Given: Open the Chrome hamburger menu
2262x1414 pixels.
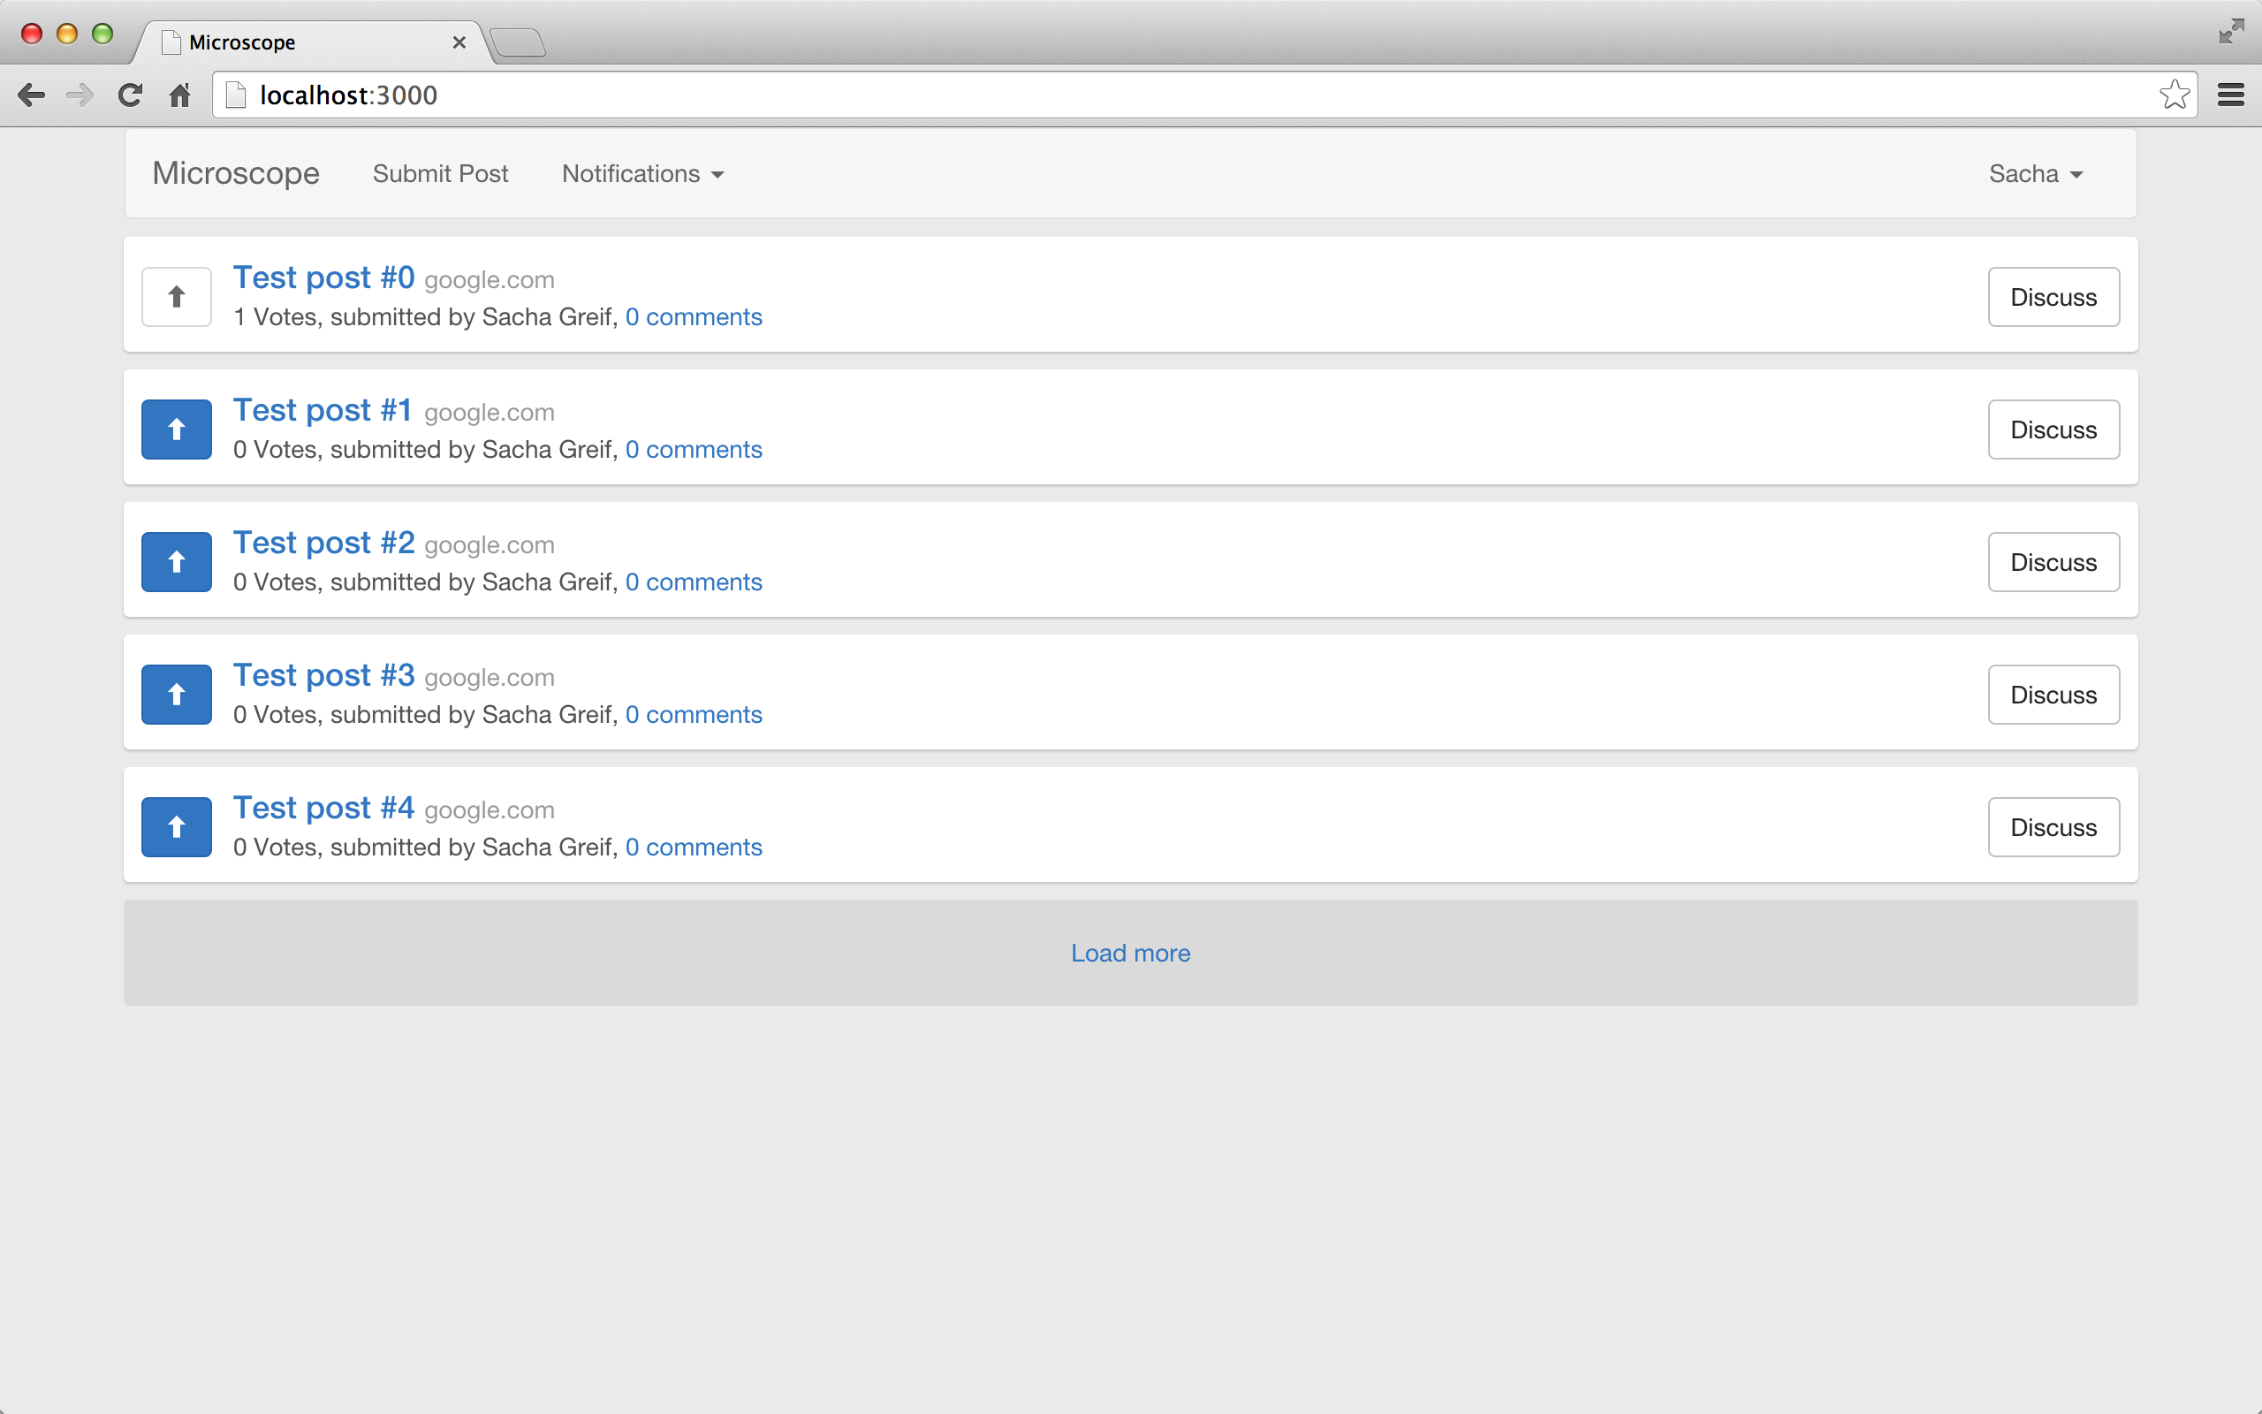Looking at the screenshot, I should 2230,95.
